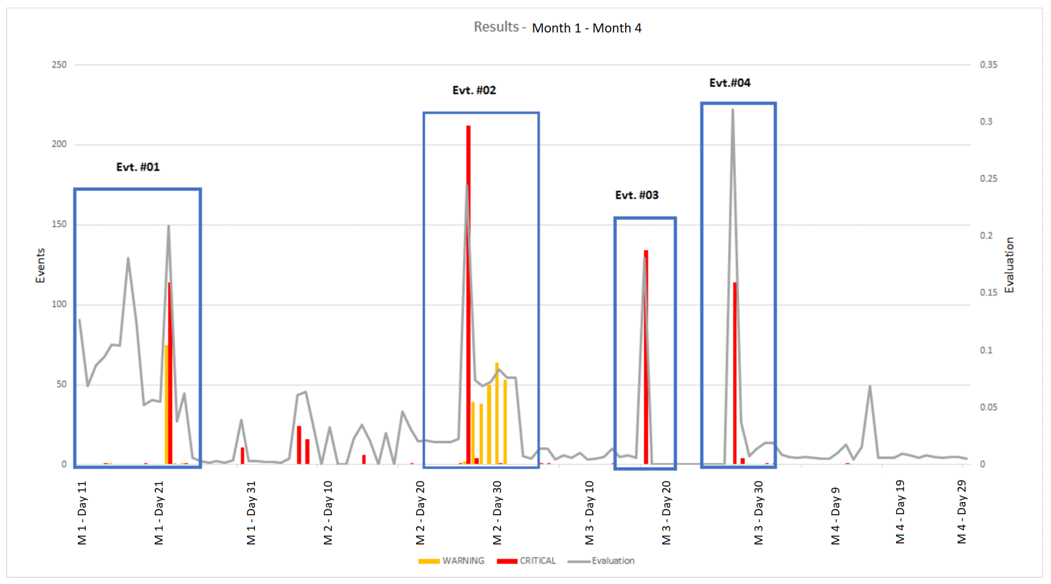Click the yellow WARNING legend swatch
Image resolution: width=1051 pixels, height=584 pixels.
(429, 561)
